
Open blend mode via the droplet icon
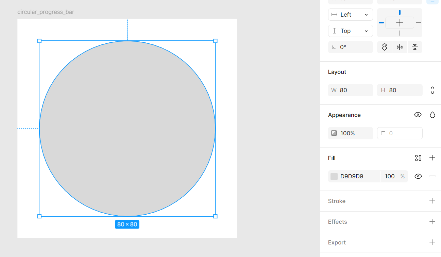[432, 115]
